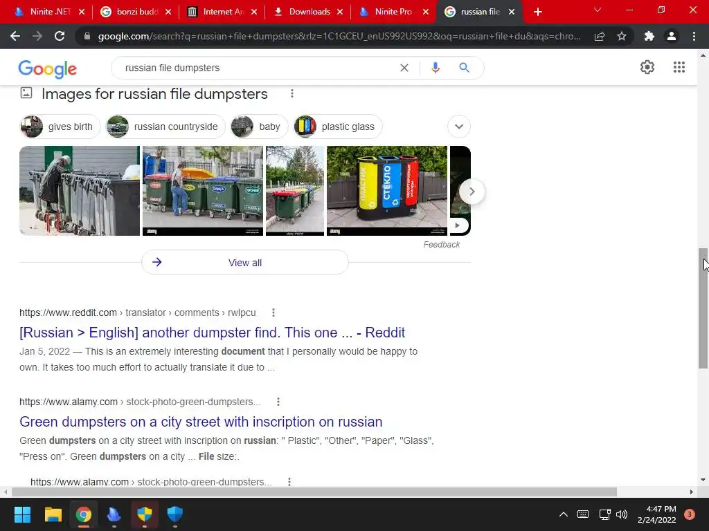The height and width of the screenshot is (531, 709).
Task: Filter images by gives birth
Action: click(x=60, y=127)
